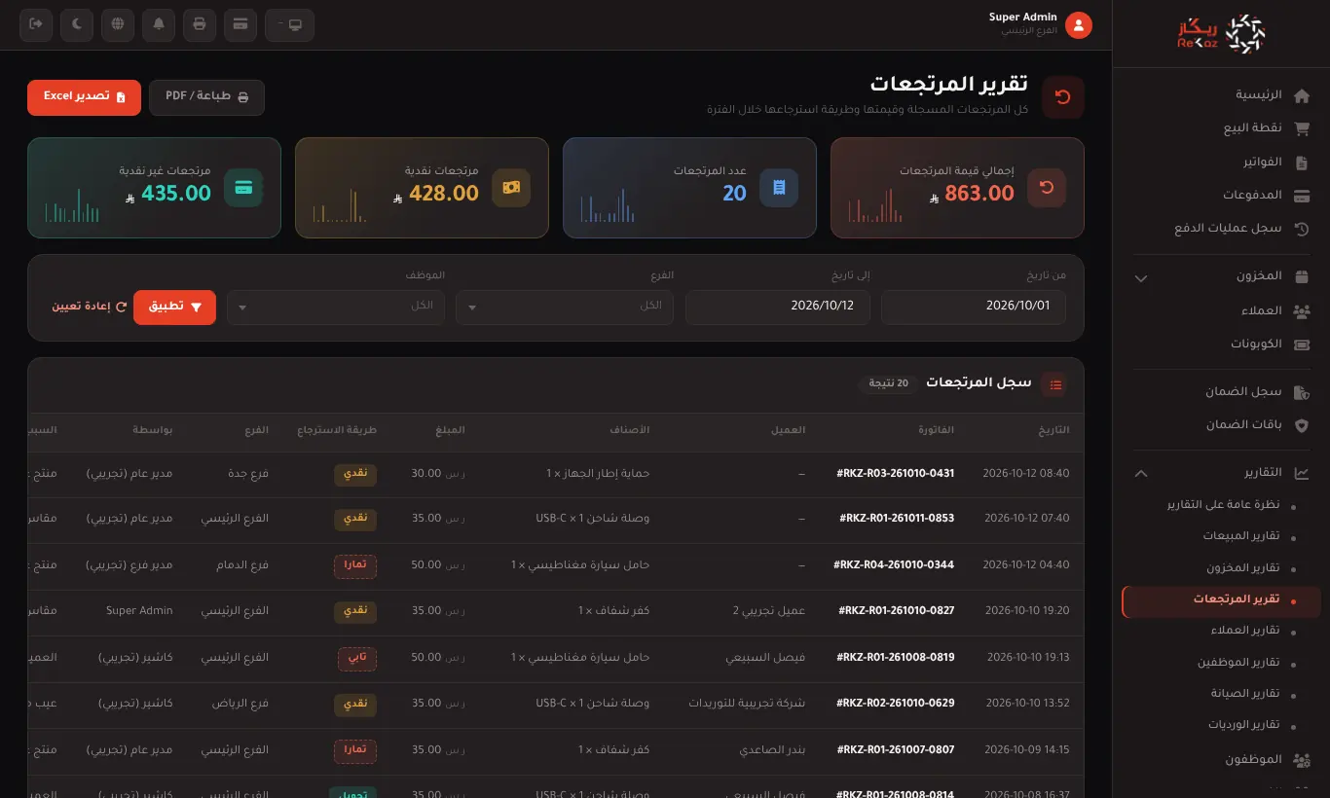This screenshot has height=798, width=1330.
Task: Select نظرة عامة على التقارير
Action: (1223, 505)
